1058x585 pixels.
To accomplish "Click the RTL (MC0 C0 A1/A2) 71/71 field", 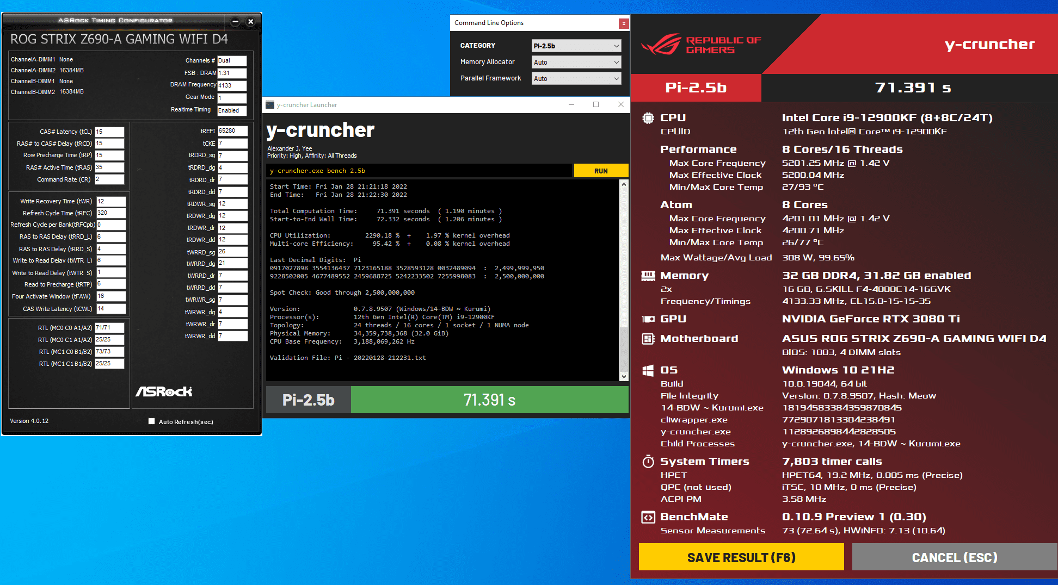I will click(x=109, y=328).
